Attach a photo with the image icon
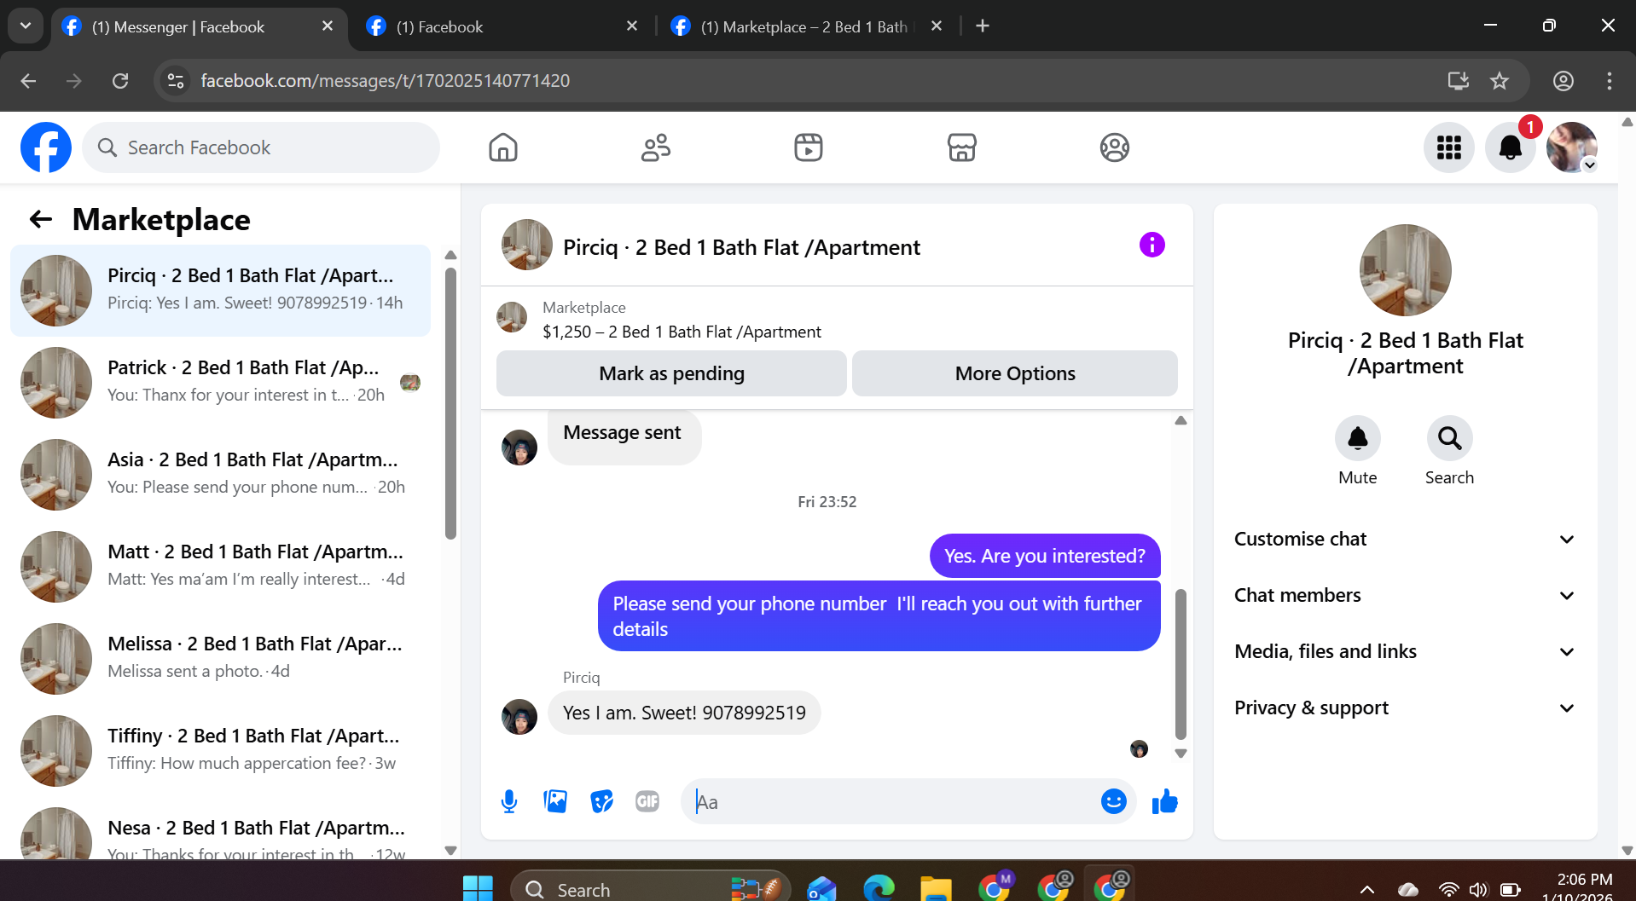Image resolution: width=1636 pixels, height=901 pixels. point(555,801)
